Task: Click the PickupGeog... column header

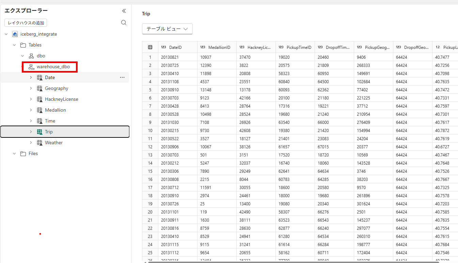Action: (374, 47)
